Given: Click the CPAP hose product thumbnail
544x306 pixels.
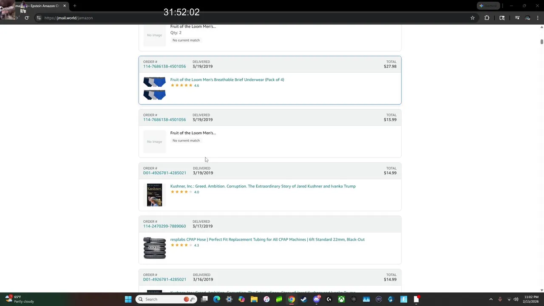Looking at the screenshot, I should pyautogui.click(x=154, y=248).
